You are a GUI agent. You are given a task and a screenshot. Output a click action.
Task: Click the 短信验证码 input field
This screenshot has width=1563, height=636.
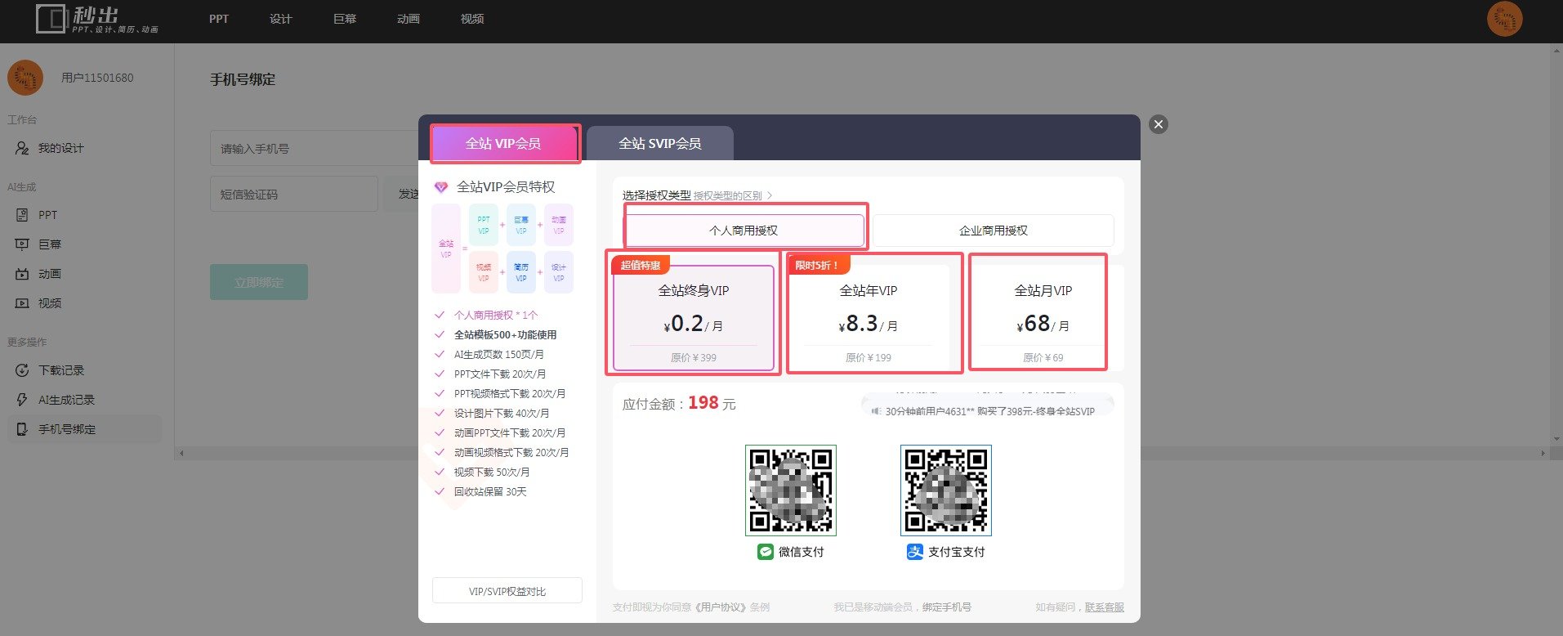[294, 194]
